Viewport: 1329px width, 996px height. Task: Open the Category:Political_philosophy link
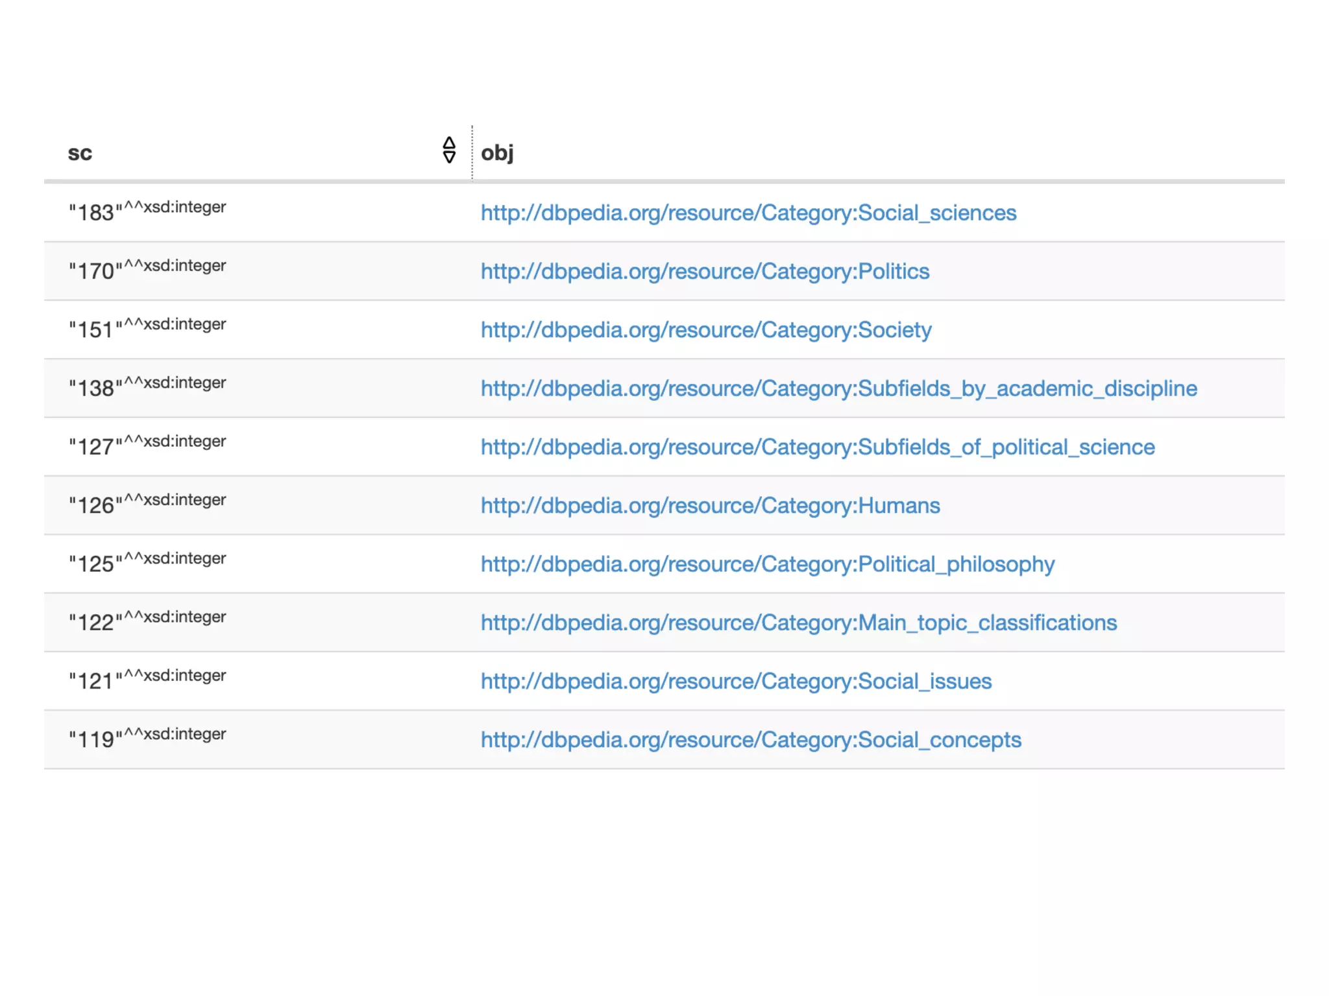pos(767,564)
